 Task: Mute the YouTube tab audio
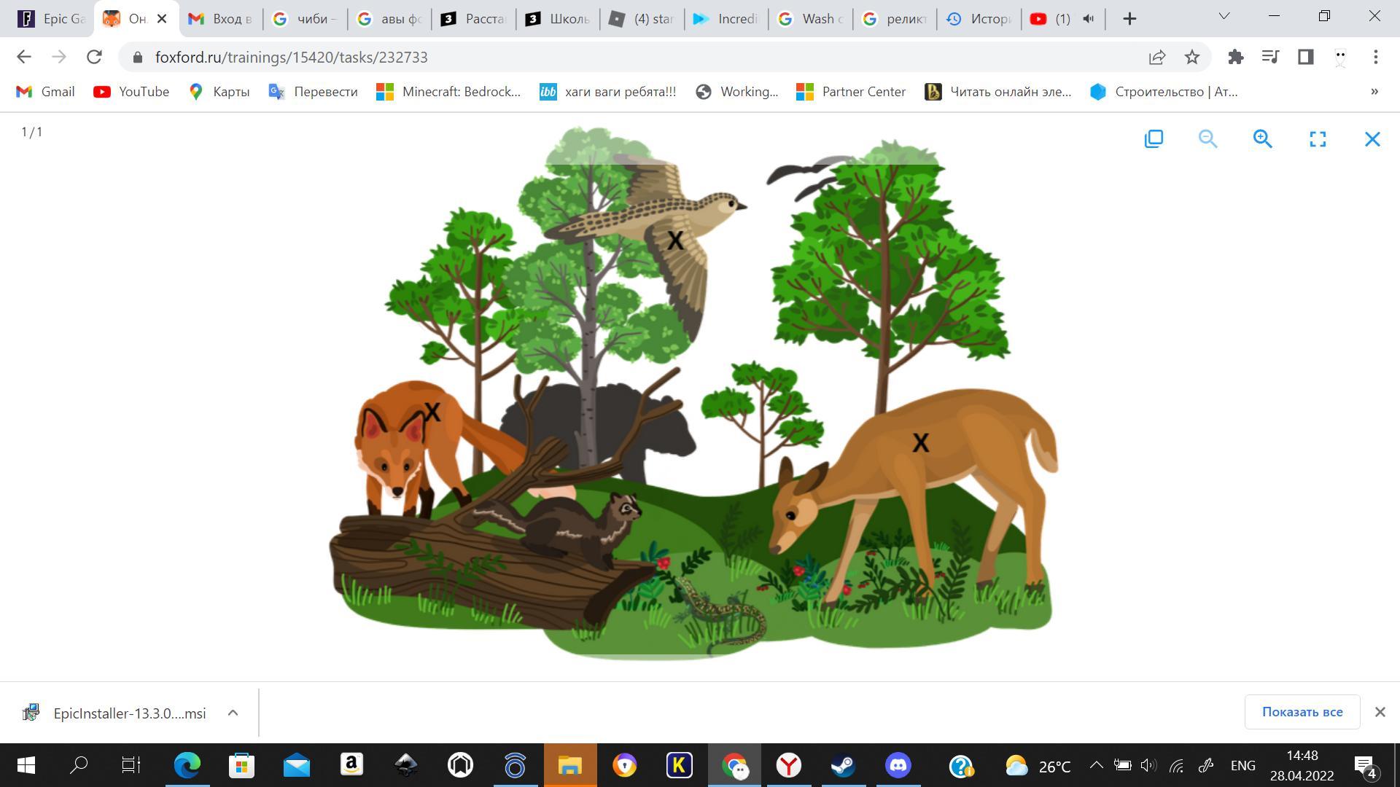coord(1088,19)
